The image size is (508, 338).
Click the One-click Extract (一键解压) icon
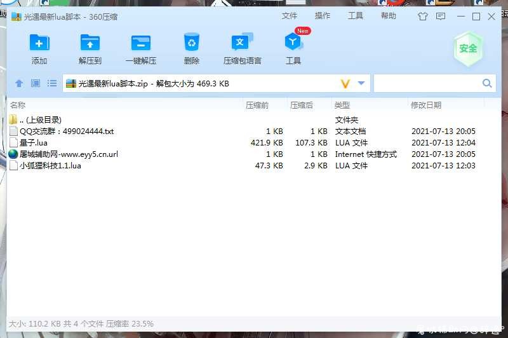click(x=140, y=43)
